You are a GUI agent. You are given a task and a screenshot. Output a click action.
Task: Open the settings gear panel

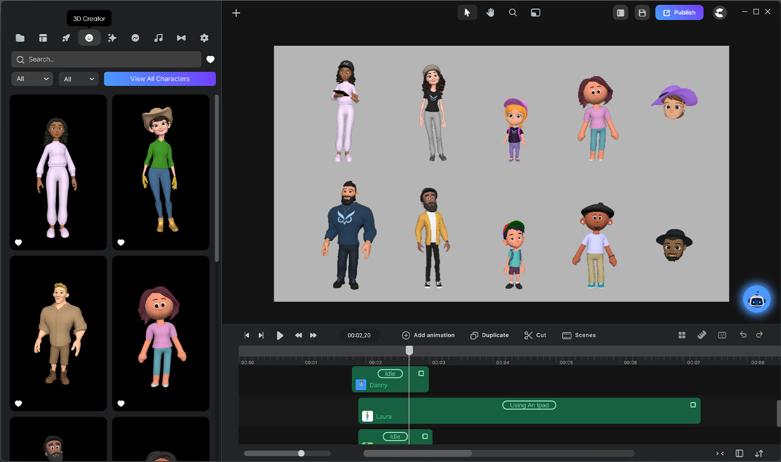(x=204, y=38)
